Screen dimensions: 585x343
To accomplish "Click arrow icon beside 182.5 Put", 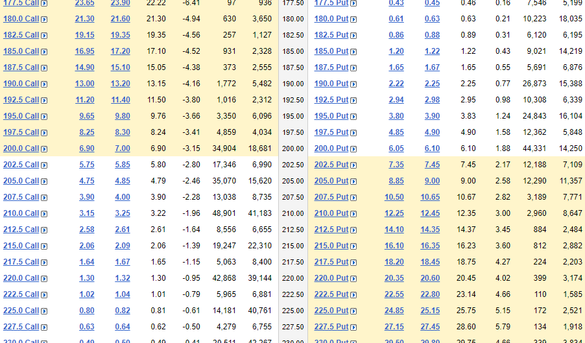I will pyautogui.click(x=353, y=36).
